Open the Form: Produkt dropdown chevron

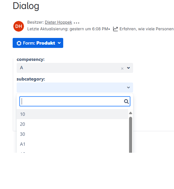click(59, 43)
